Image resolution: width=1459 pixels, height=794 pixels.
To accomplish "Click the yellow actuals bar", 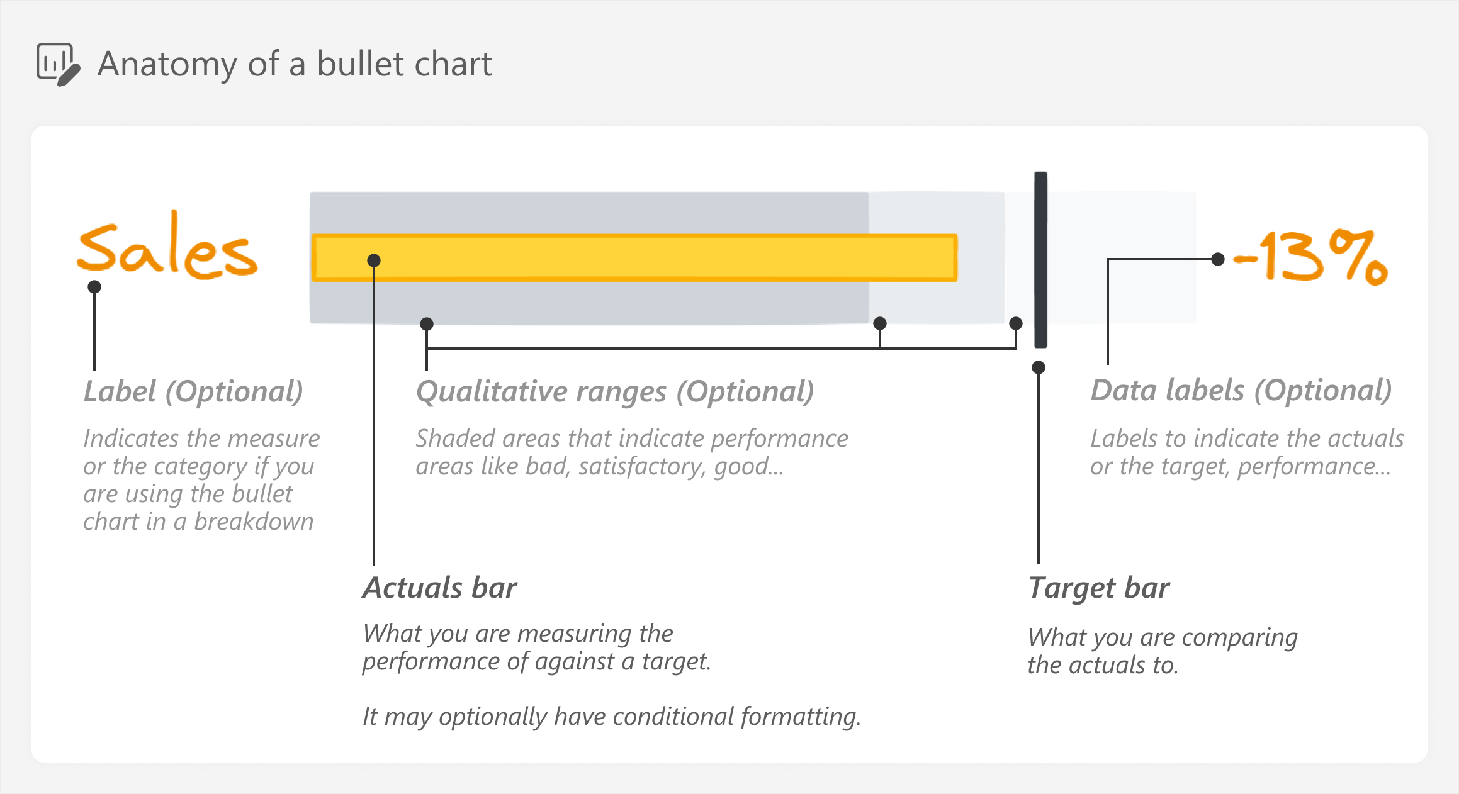I will (x=634, y=257).
